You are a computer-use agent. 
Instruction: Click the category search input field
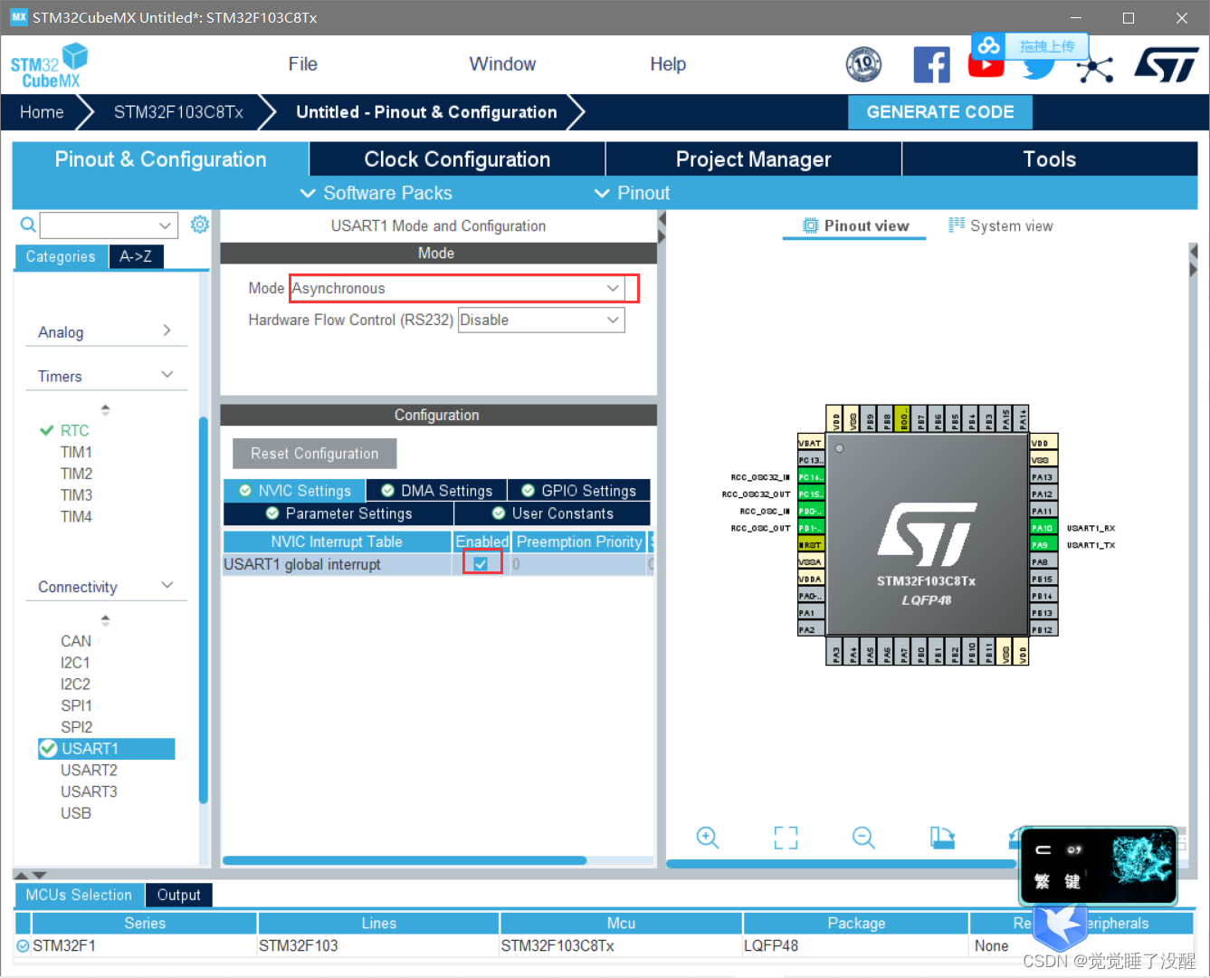[98, 225]
